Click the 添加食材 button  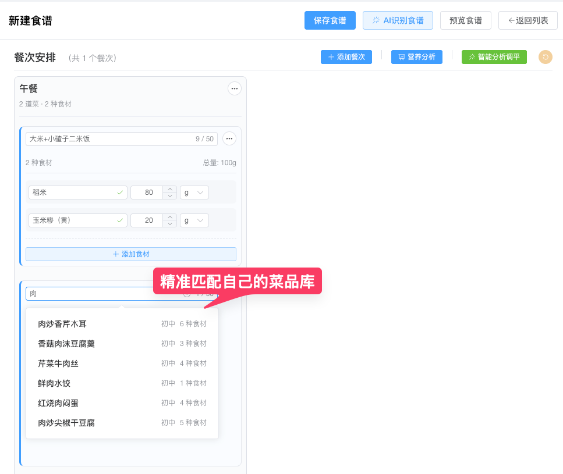[131, 254]
